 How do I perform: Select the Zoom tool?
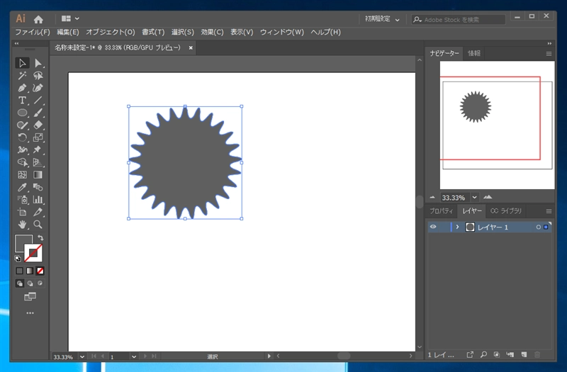click(x=38, y=225)
